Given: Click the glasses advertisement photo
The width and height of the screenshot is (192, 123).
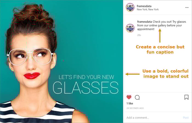Looking at the screenshot, I should (61, 61).
